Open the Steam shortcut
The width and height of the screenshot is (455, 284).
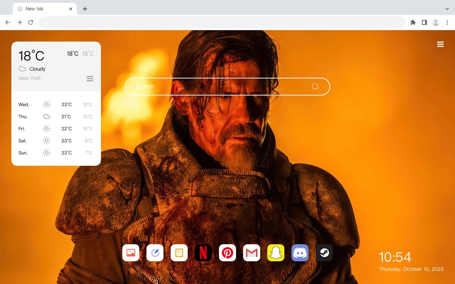(x=324, y=253)
